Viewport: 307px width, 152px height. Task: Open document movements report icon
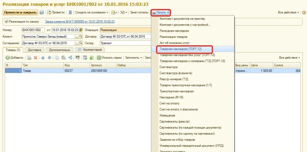click(x=70, y=12)
